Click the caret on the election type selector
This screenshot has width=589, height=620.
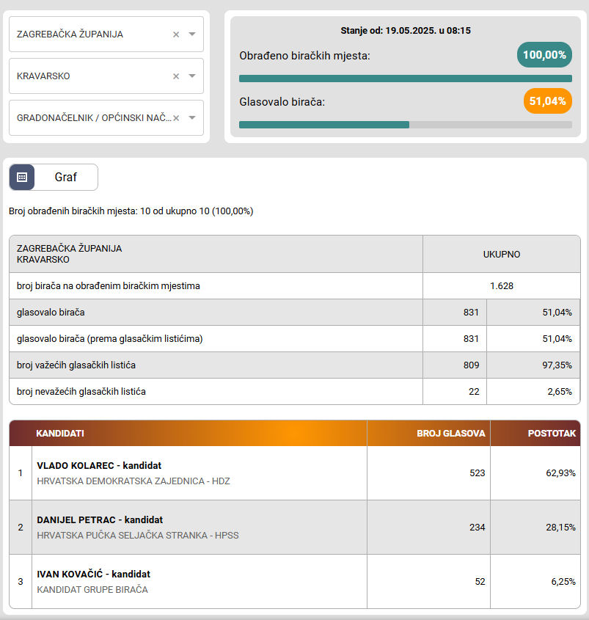(x=191, y=117)
